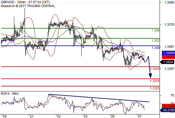
Task: Click the GBP/USD 30min chart title
Action: [25, 2]
